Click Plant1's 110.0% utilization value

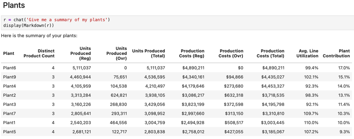coord(311,123)
